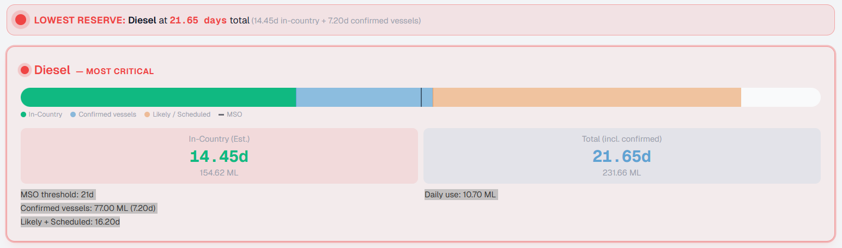Click the MSO dash legend marker
The image size is (842, 248).
(x=221, y=114)
